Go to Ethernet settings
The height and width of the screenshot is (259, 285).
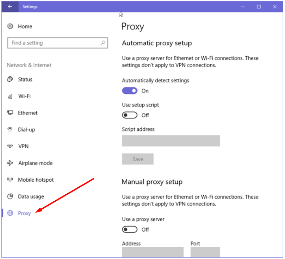[27, 113]
